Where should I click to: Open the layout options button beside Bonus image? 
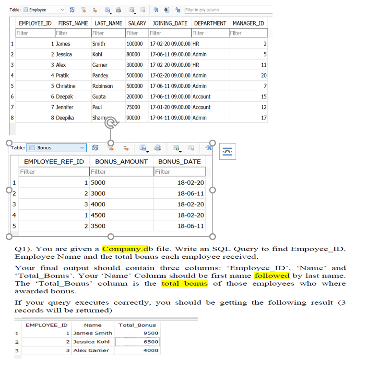tap(227, 151)
